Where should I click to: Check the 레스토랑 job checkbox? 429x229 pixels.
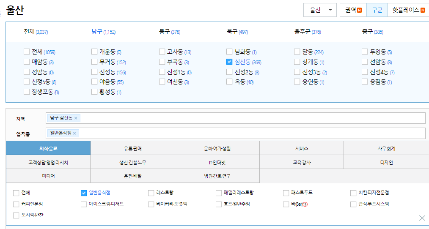151,193
